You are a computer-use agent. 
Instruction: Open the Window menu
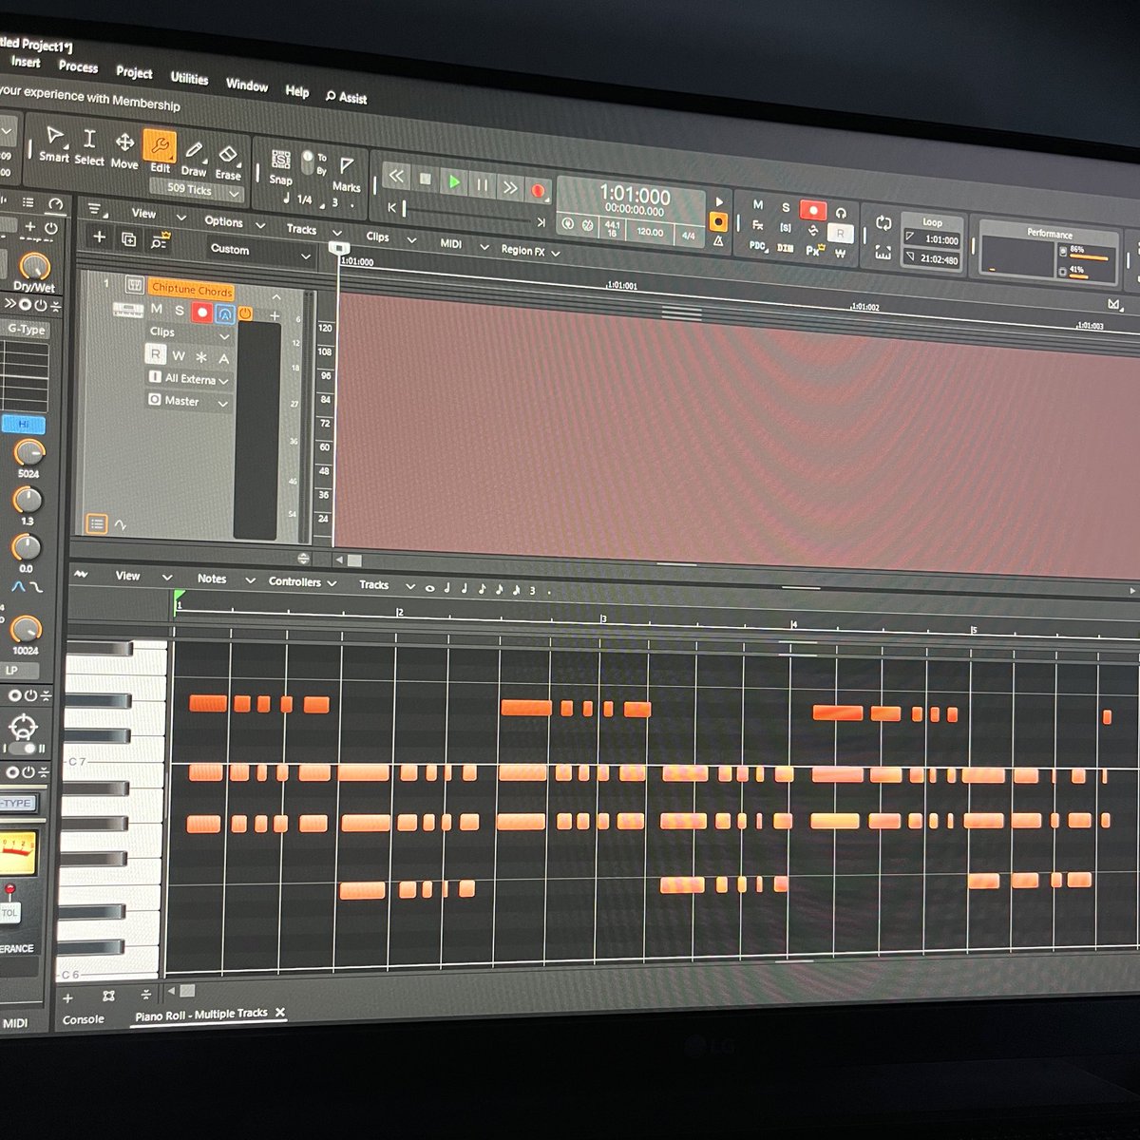click(x=247, y=85)
